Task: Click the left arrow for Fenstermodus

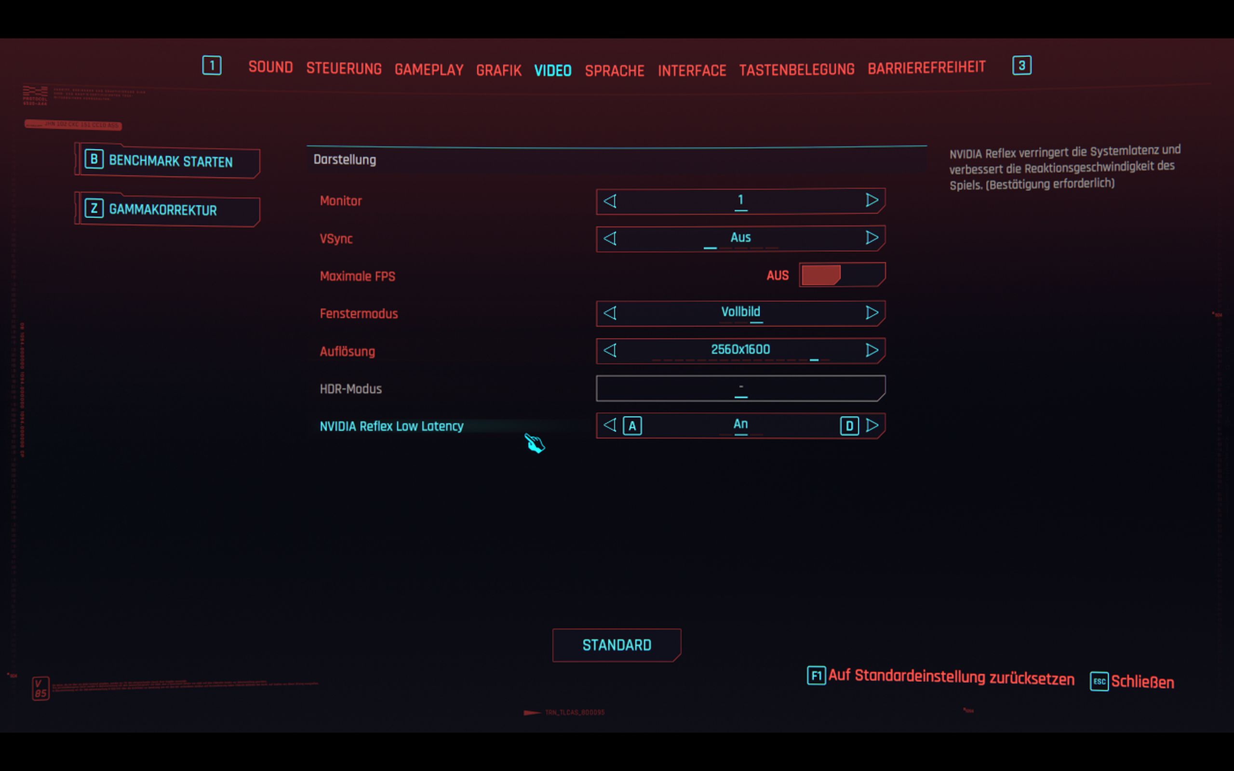Action: pyautogui.click(x=610, y=313)
